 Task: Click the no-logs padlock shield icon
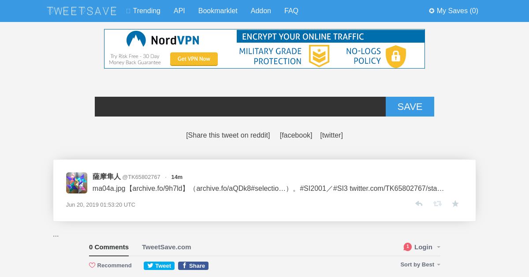coord(396,56)
